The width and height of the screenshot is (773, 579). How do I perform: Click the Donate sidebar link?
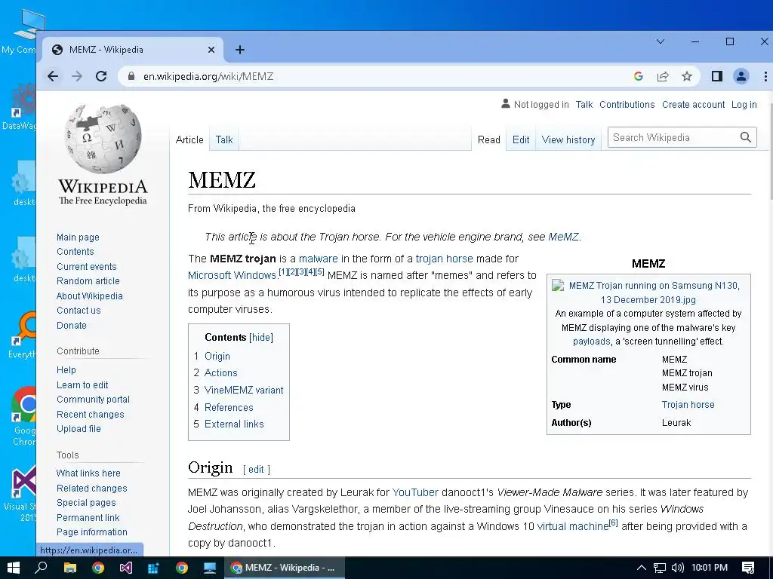[x=72, y=326]
